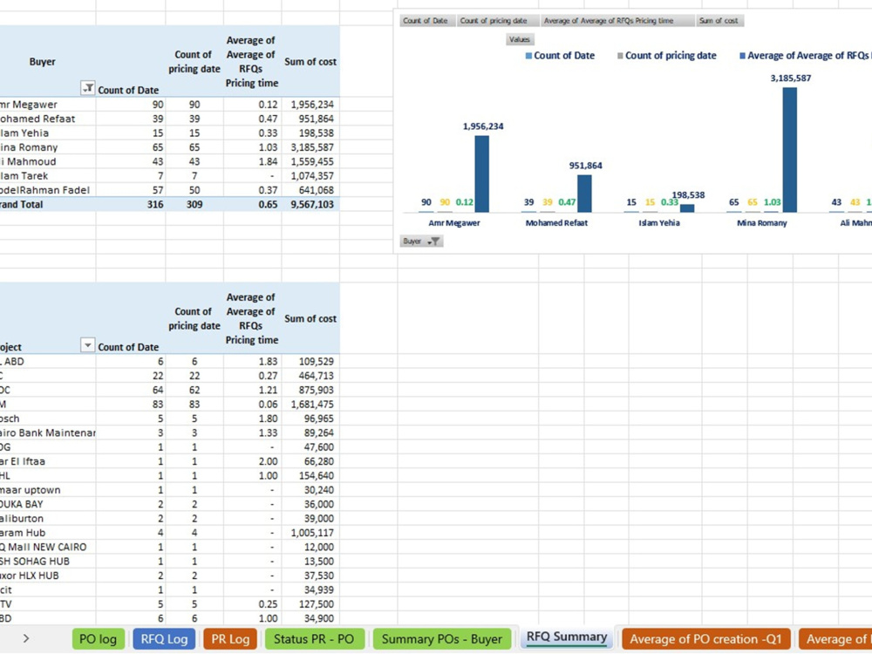Select the Buyer header cell
872x654 pixels.
(x=42, y=61)
